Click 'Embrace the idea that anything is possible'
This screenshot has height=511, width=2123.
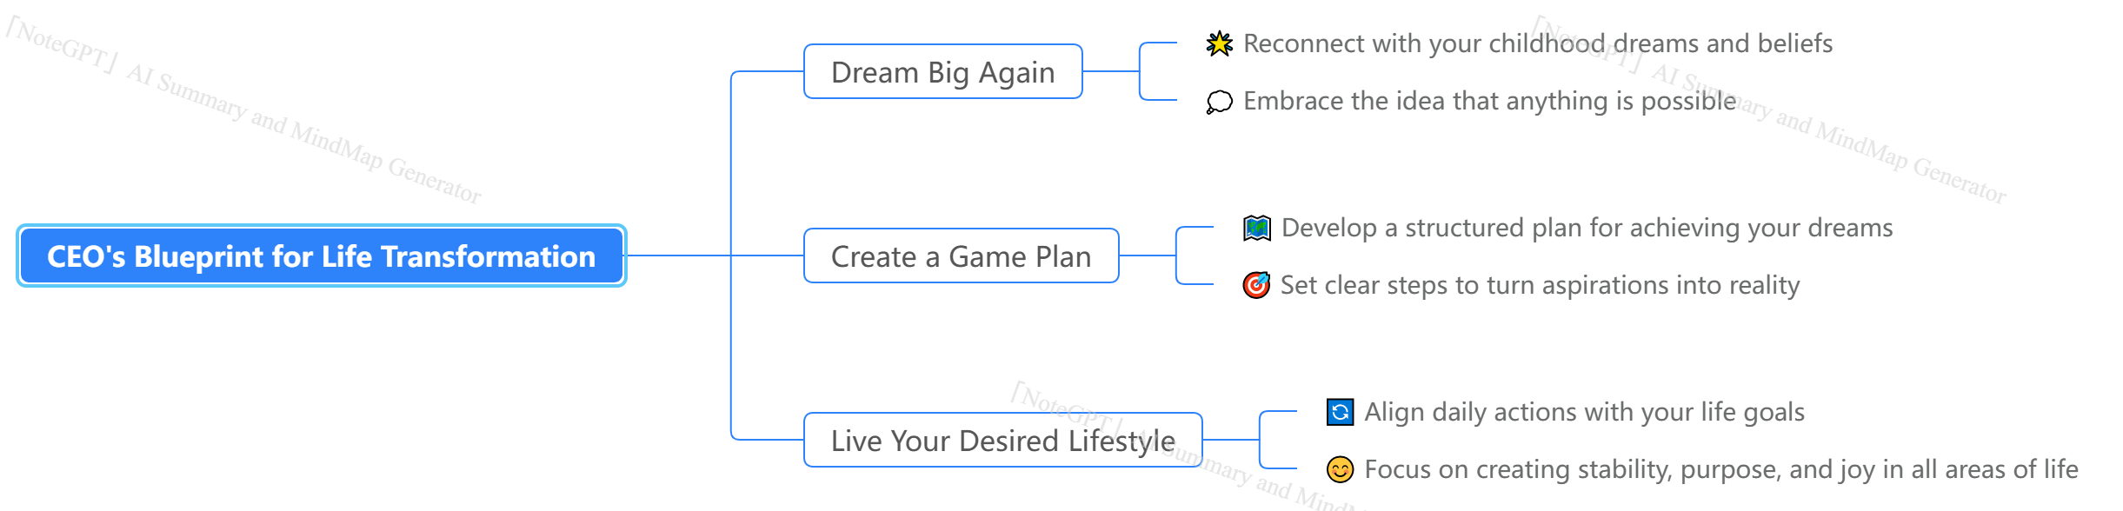(1489, 102)
